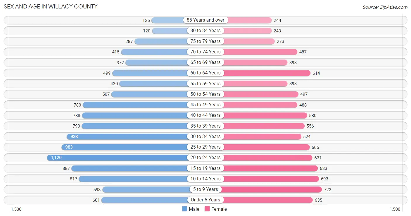Click the female bar for 5 to 9 Years
The image size is (411, 216).
point(272,189)
